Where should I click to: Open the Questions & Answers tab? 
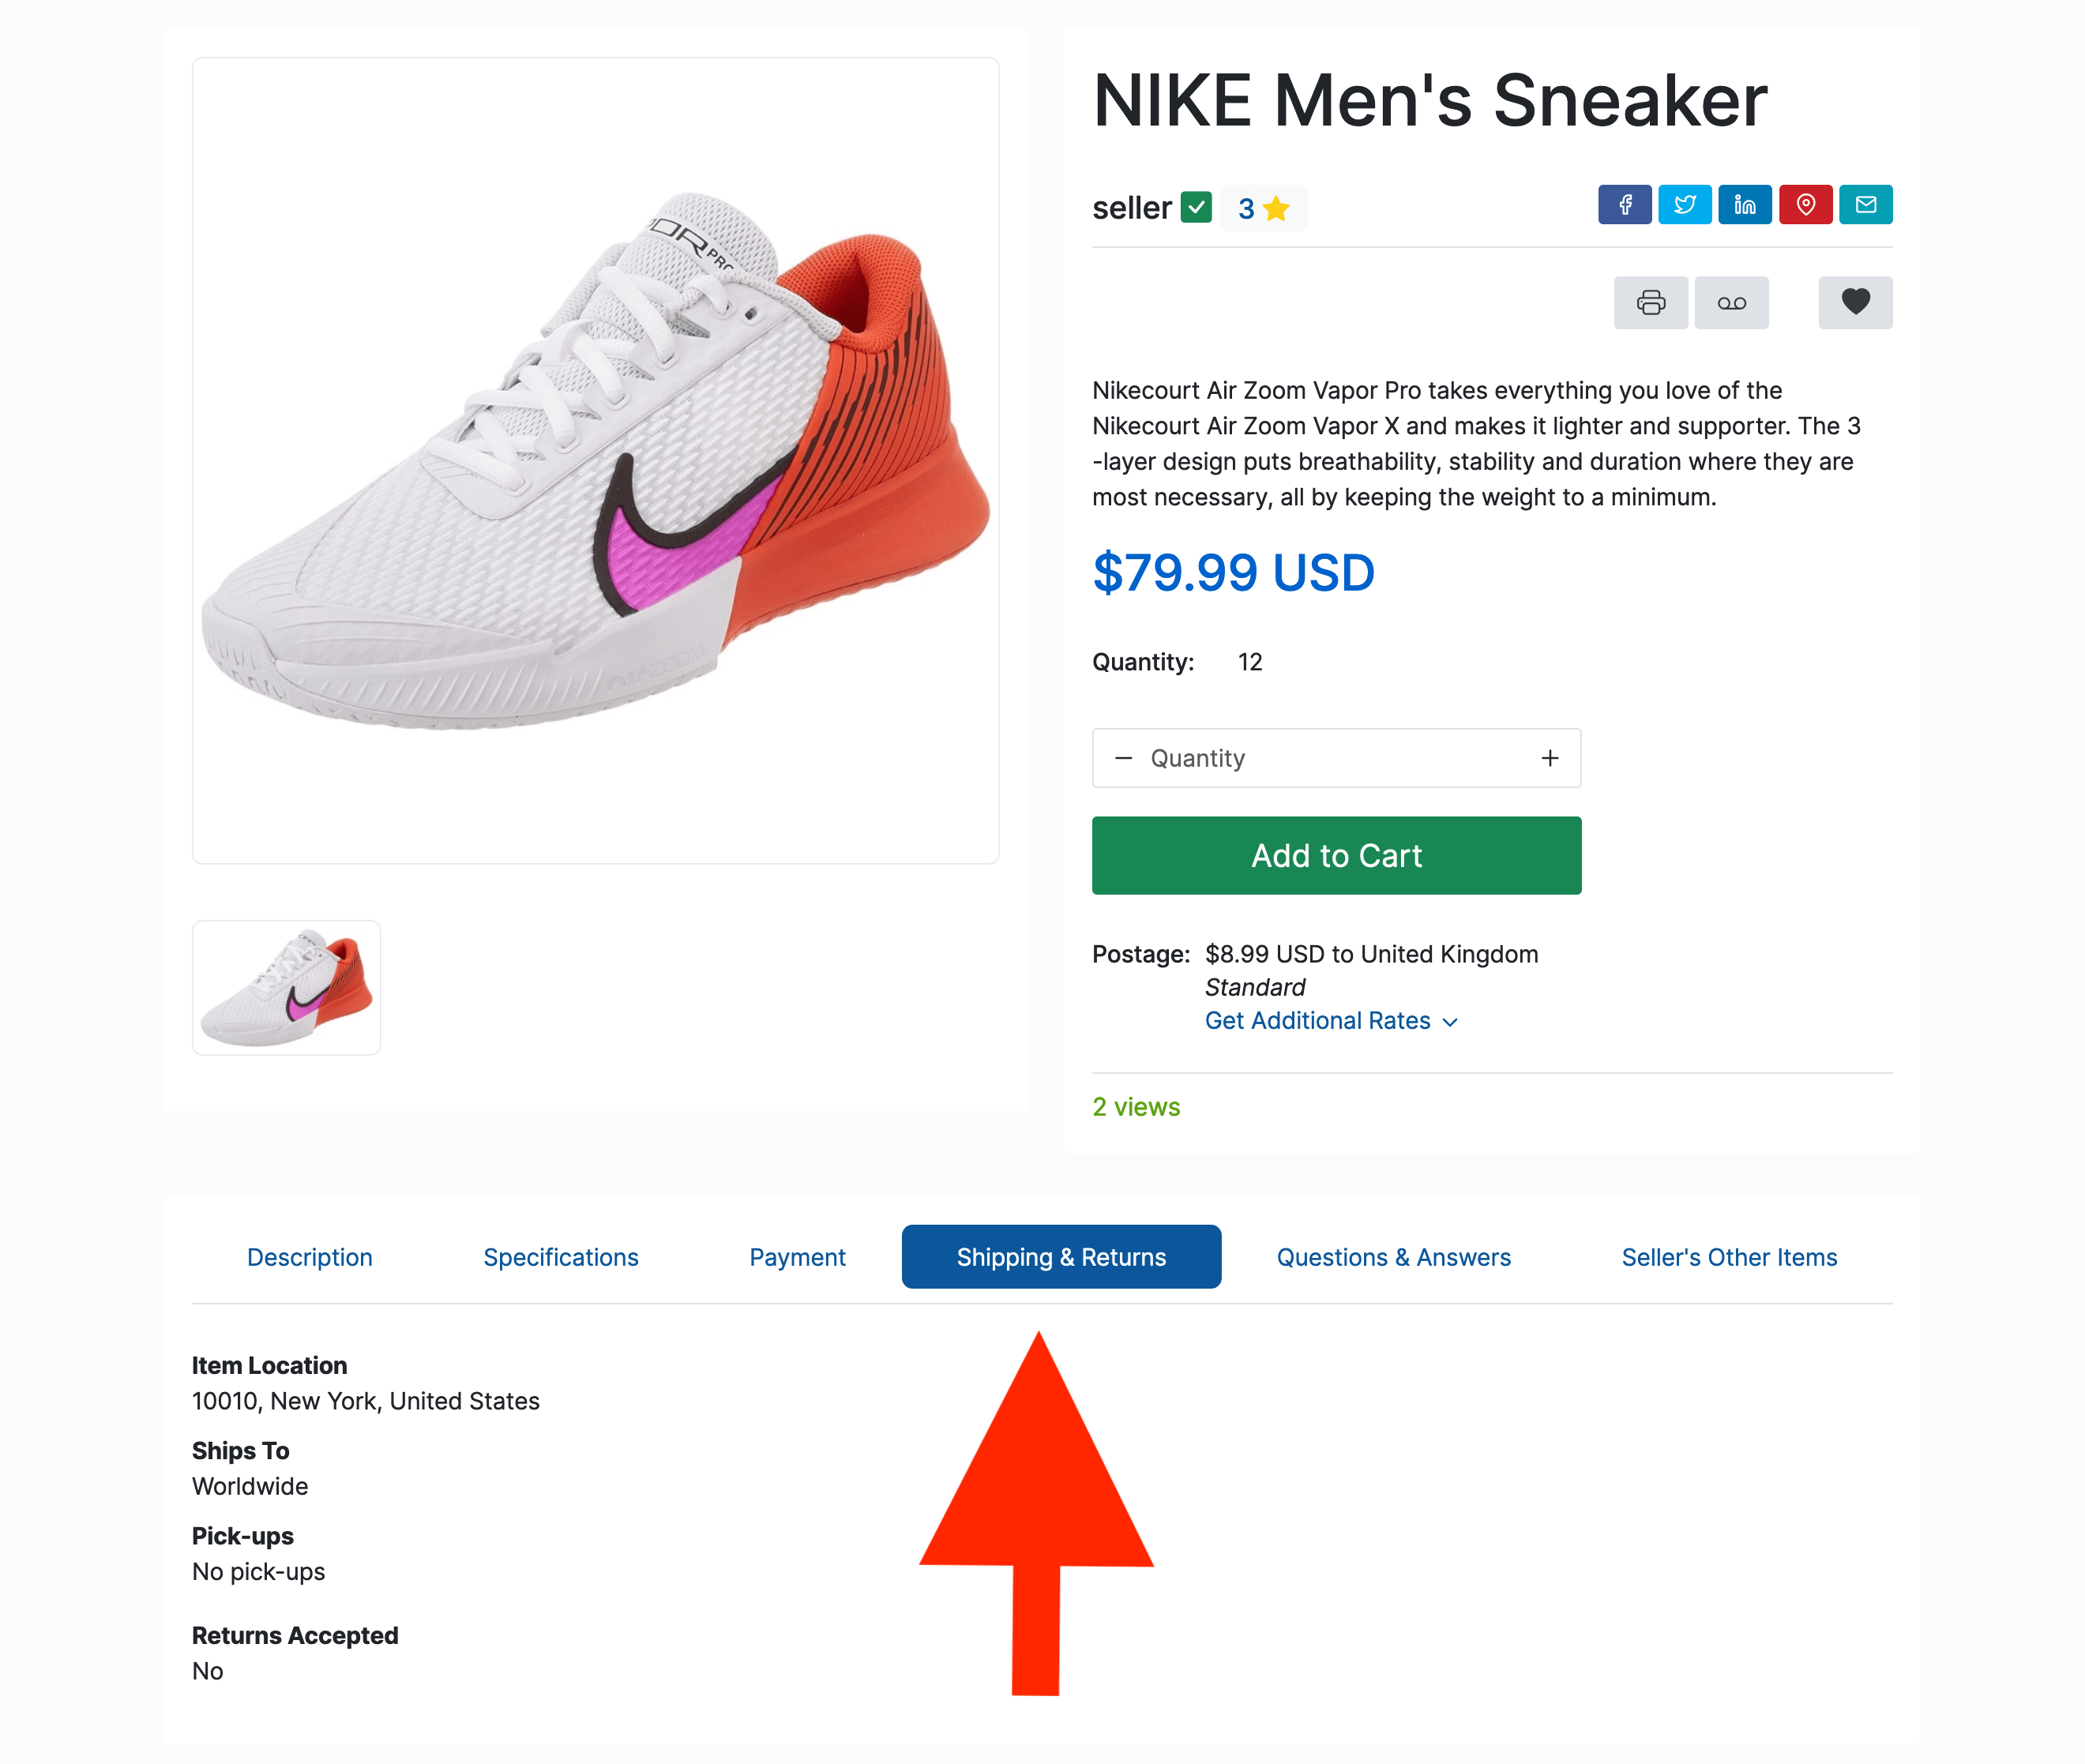tap(1393, 1257)
